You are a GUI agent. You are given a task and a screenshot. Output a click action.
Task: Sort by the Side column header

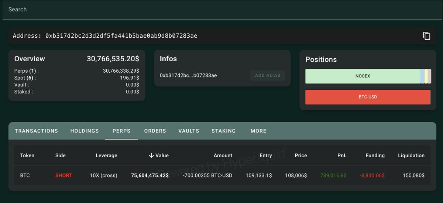click(x=61, y=155)
